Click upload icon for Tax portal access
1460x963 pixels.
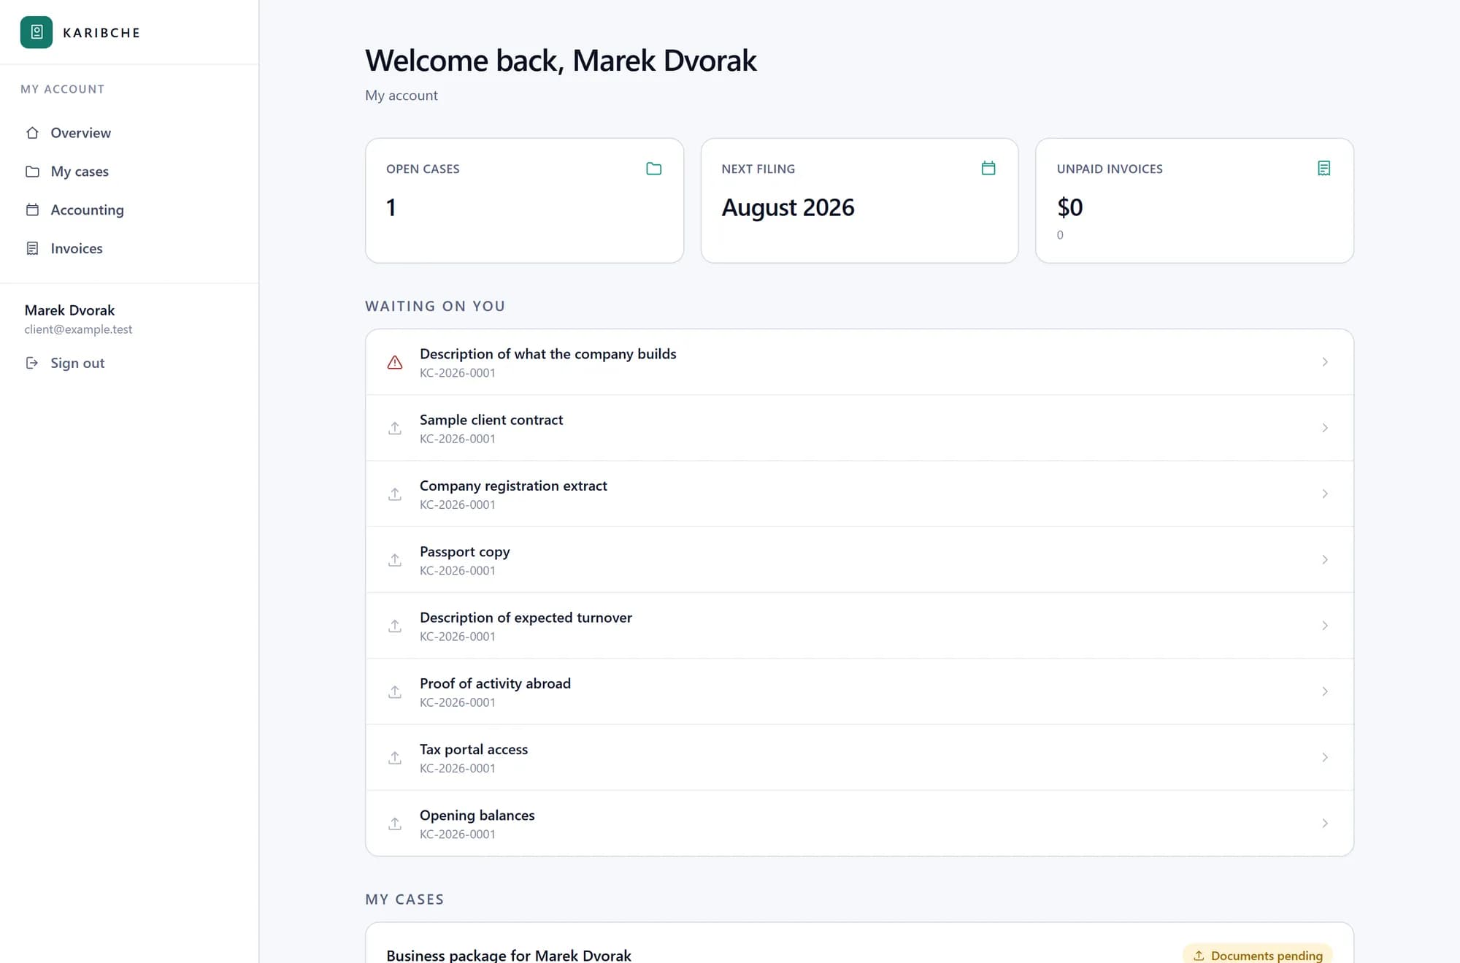(x=395, y=758)
